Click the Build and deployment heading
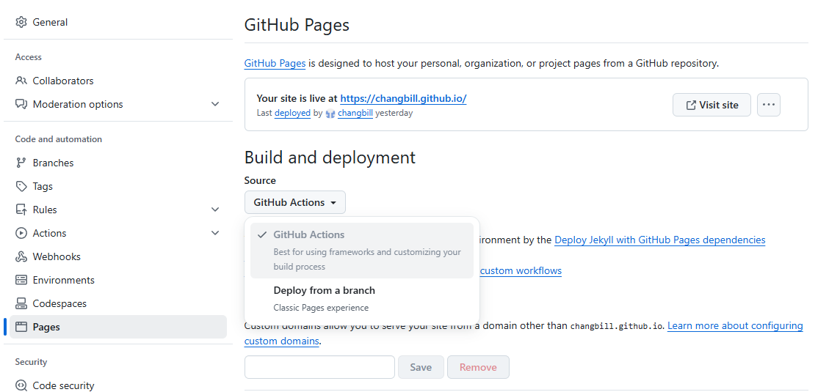 tap(330, 158)
